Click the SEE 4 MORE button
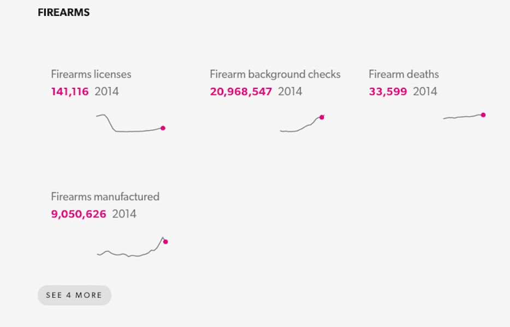Image resolution: width=510 pixels, height=327 pixels. point(74,295)
